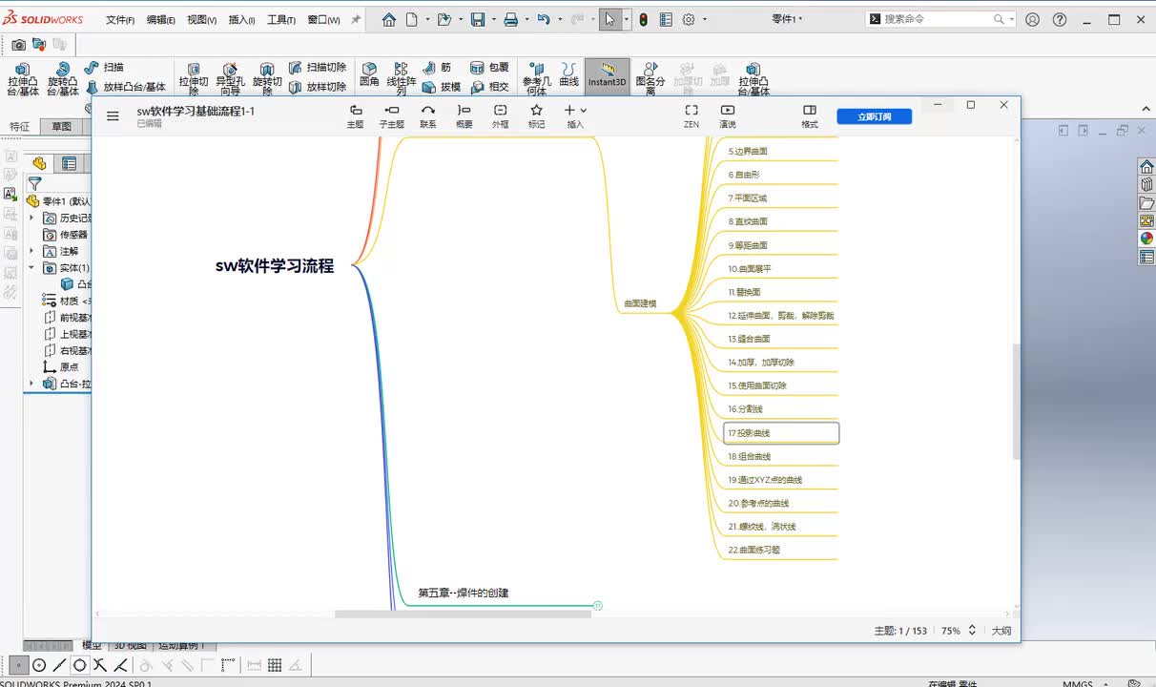Select the 拔模 draft tool
This screenshot has width=1156, height=687.
[442, 87]
